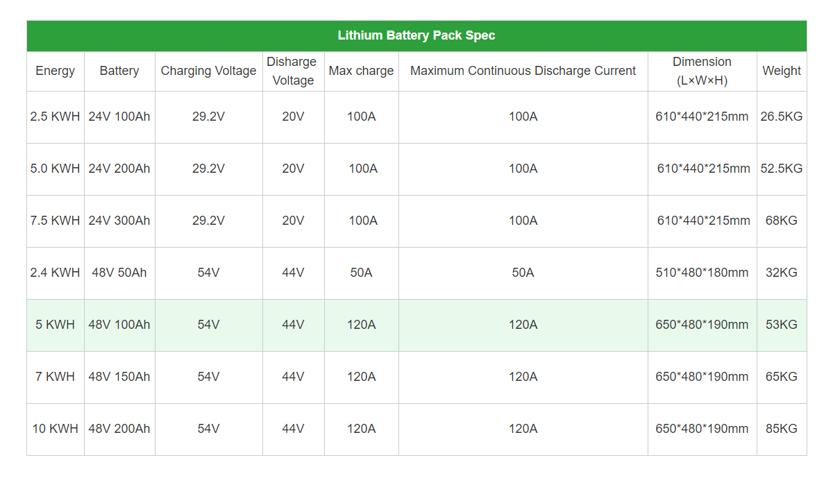Select the highlighted 5 KWH row
833x478 pixels.
pos(416,325)
